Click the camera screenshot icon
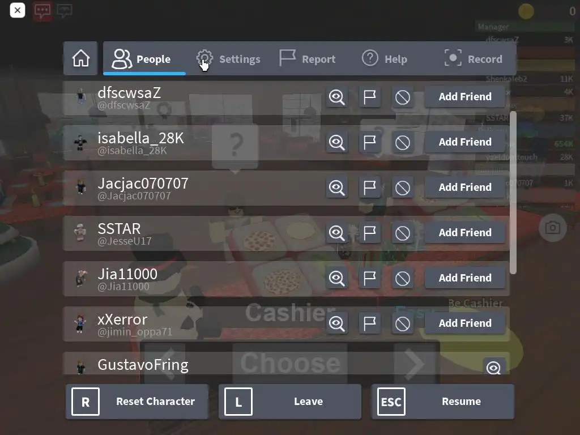Image resolution: width=580 pixels, height=435 pixels. (x=552, y=228)
